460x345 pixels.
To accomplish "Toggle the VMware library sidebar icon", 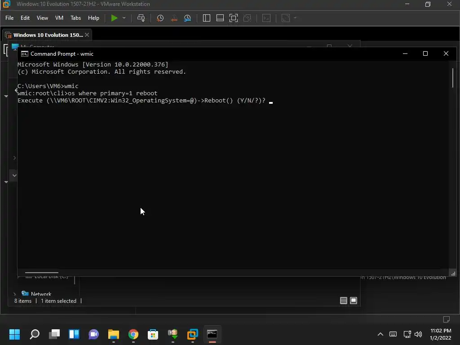I will [x=207, y=18].
